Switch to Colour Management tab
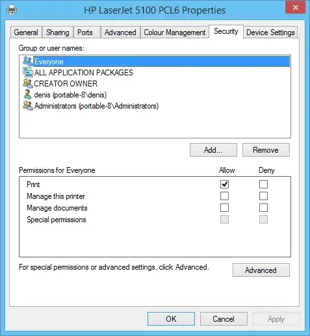This screenshot has height=336, width=310. (x=175, y=32)
